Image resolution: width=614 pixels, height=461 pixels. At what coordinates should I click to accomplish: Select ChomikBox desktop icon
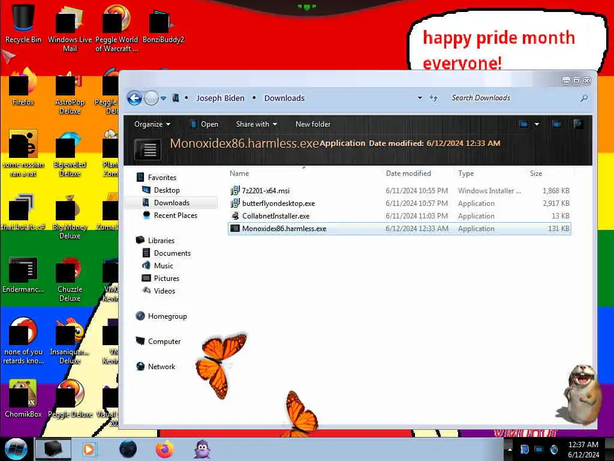coord(23,399)
